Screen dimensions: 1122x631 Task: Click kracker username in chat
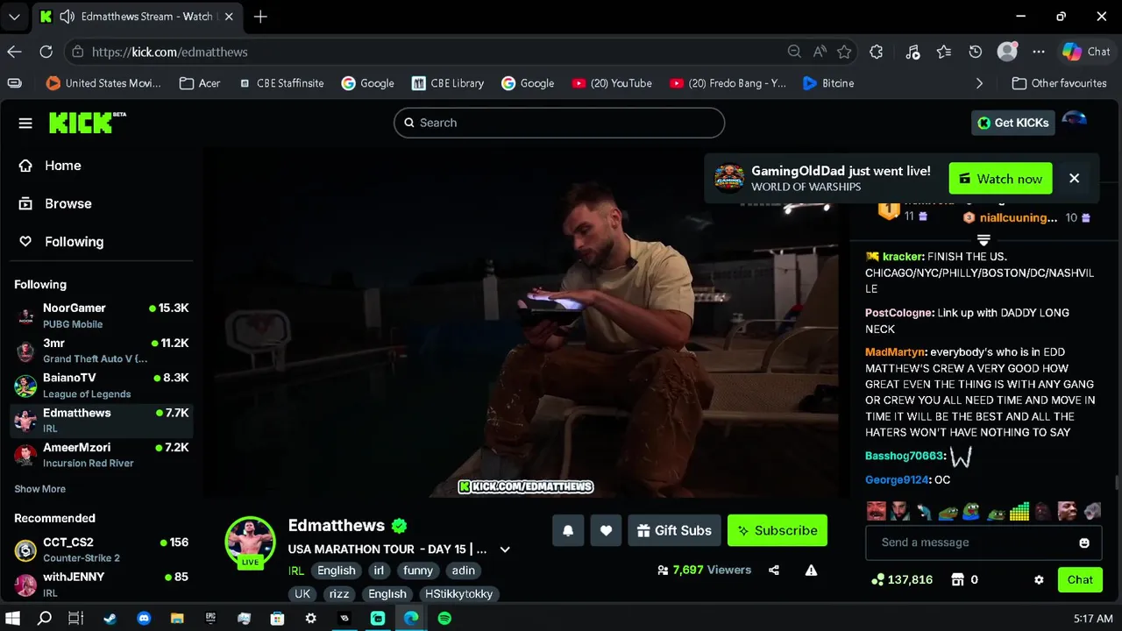[x=903, y=257]
